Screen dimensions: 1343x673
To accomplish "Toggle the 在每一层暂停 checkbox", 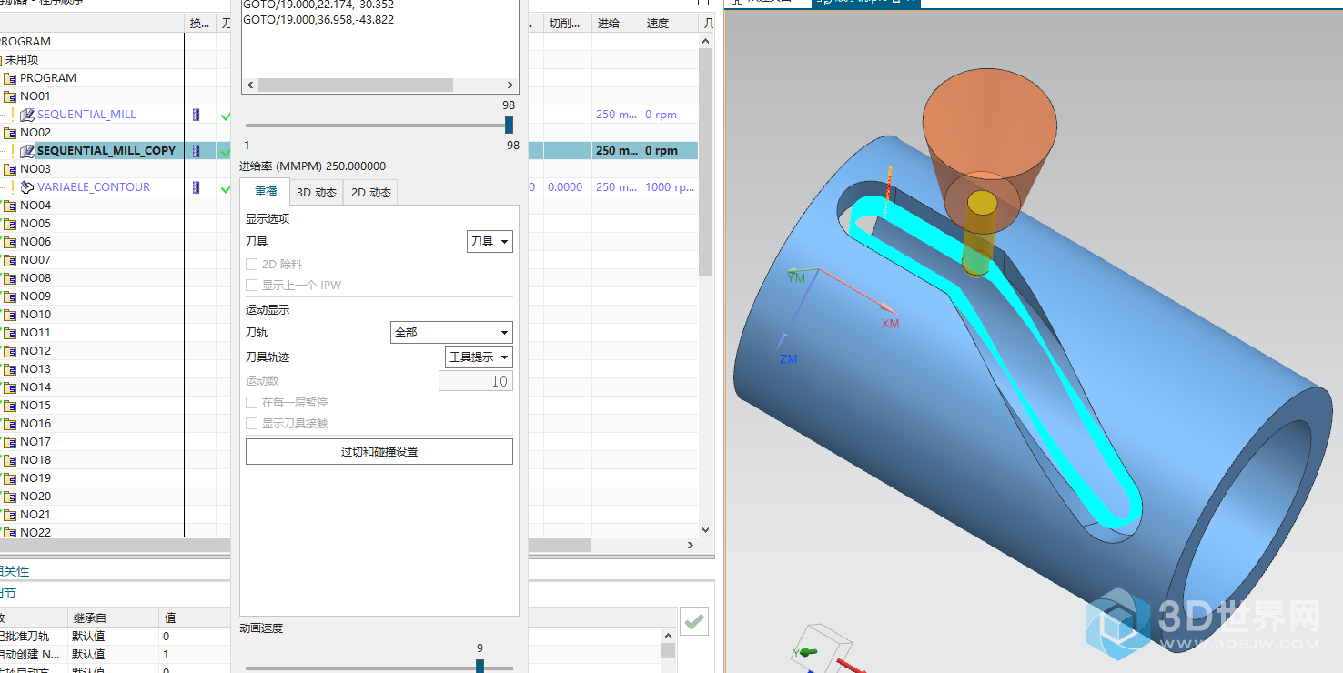I will (252, 402).
